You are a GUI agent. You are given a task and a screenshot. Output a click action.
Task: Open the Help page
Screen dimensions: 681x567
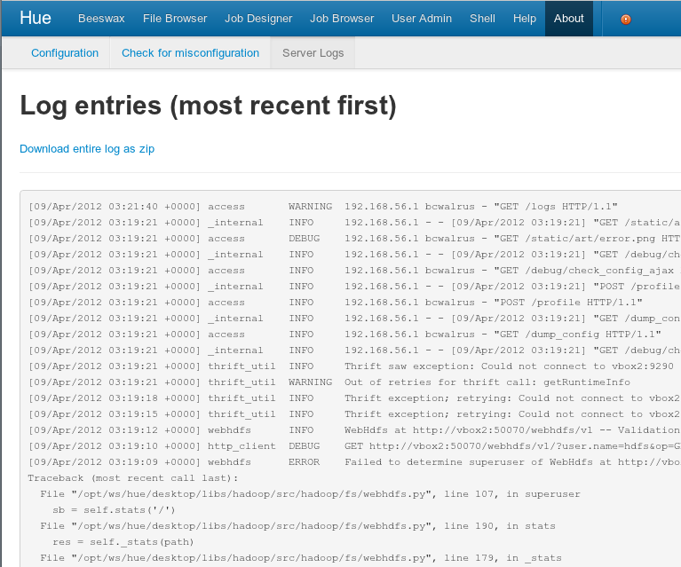(525, 19)
